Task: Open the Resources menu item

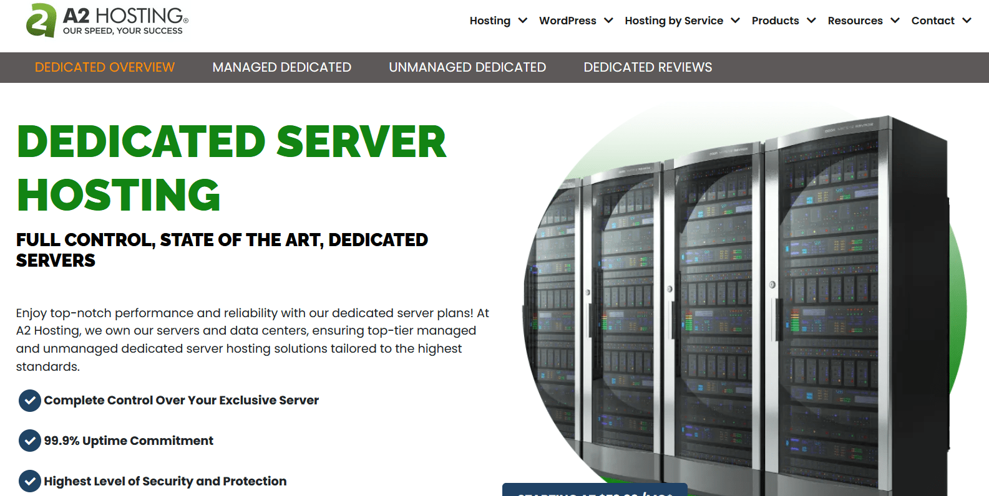Action: (855, 21)
